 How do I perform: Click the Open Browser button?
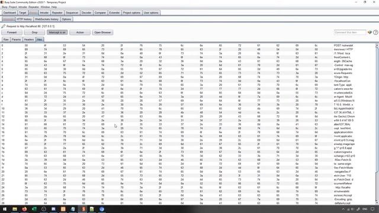pyautogui.click(x=102, y=33)
